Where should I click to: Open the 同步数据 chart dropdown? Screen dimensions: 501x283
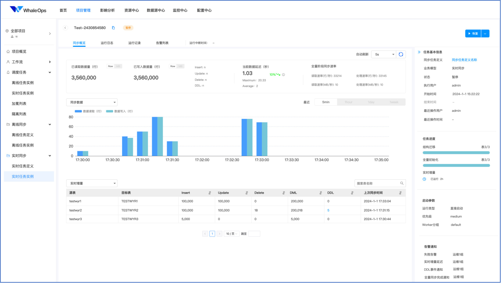(x=92, y=102)
